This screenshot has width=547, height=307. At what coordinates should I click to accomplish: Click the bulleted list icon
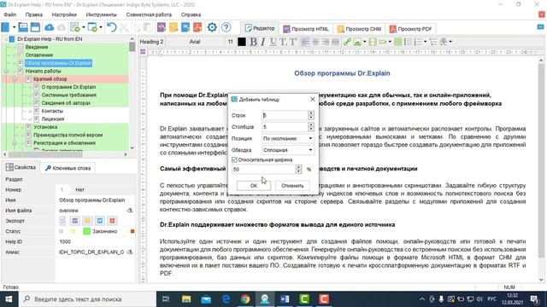[408, 42]
